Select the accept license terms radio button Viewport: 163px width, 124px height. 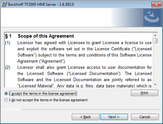(x=6, y=93)
